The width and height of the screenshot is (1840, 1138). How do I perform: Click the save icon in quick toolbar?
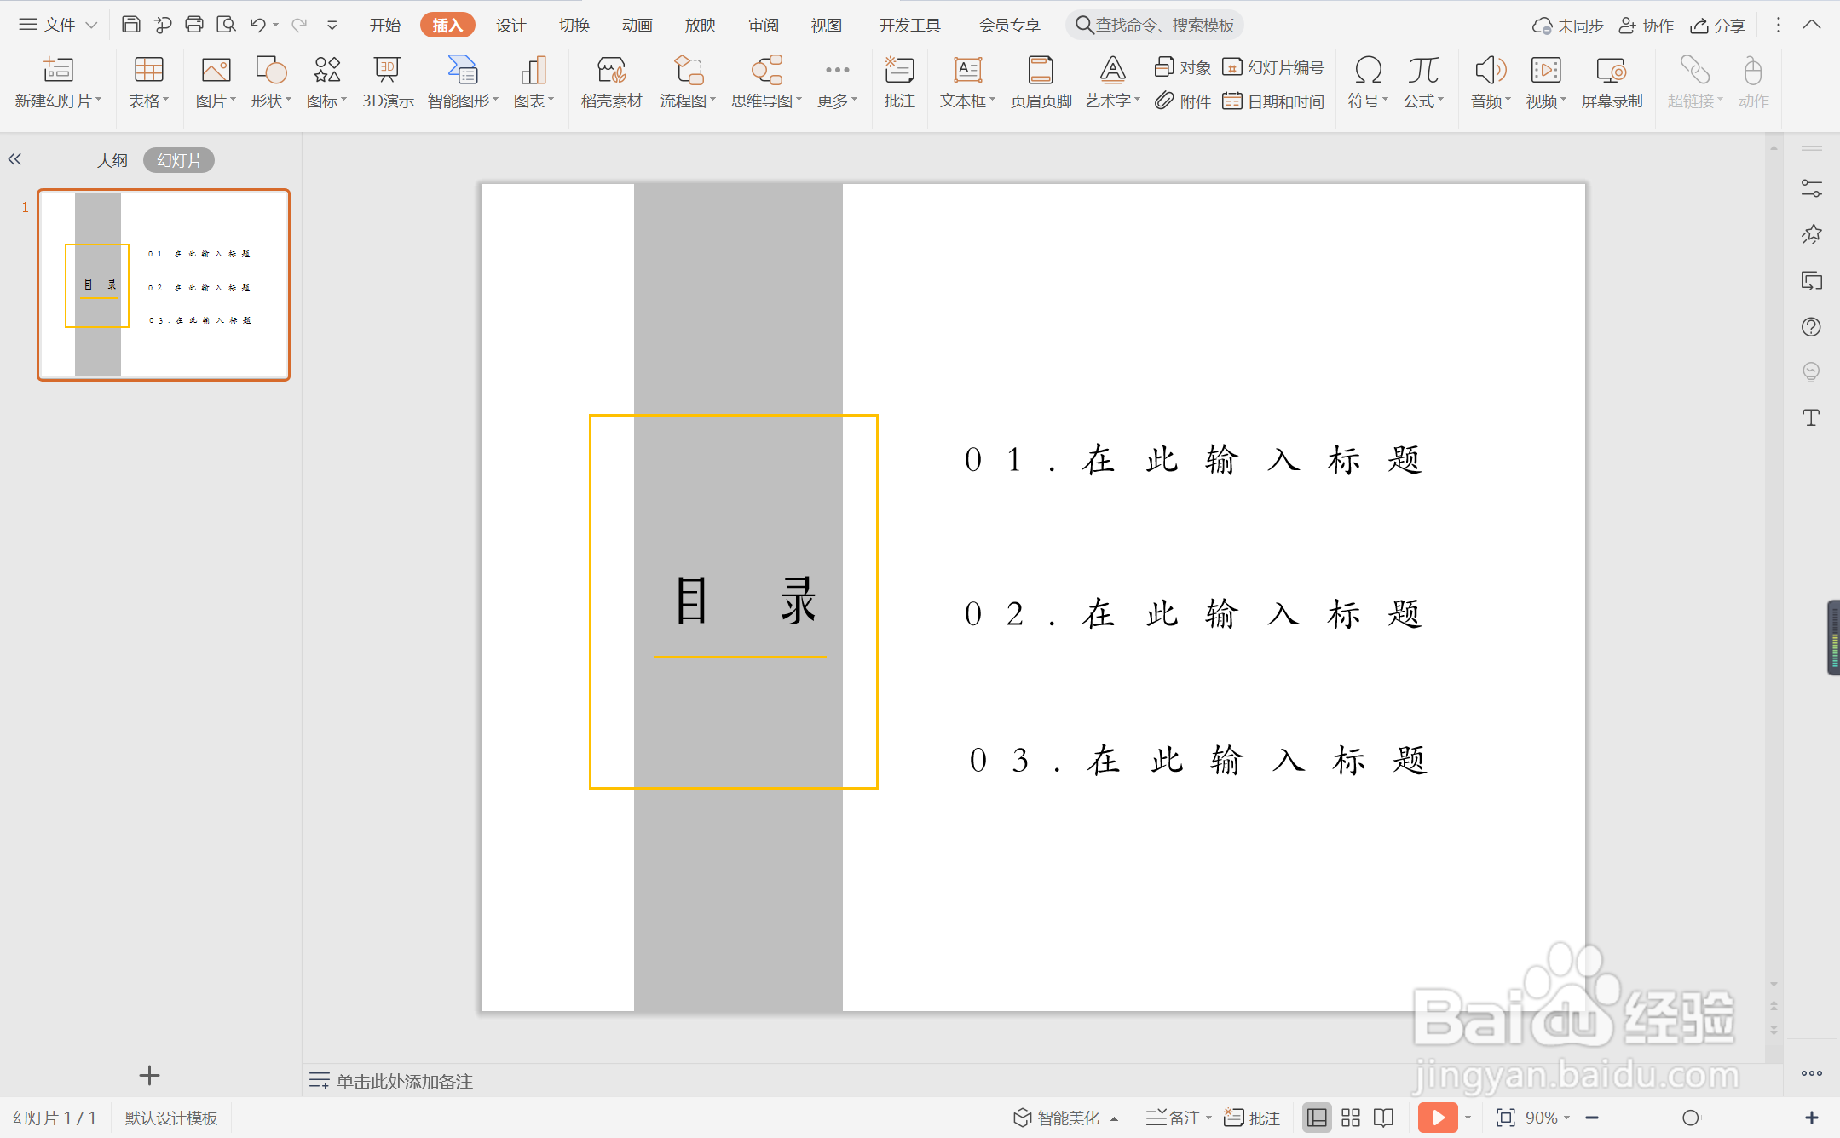131,25
